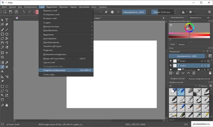
Task: Create a new document from the toolbar
Action: pyautogui.click(x=5, y=12)
